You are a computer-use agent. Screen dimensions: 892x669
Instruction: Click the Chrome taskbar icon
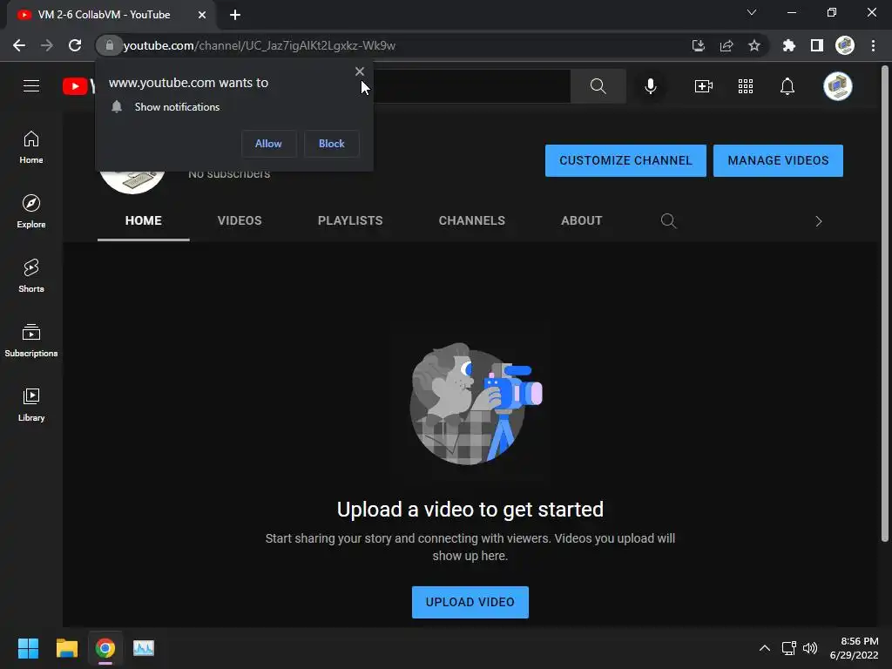[105, 648]
